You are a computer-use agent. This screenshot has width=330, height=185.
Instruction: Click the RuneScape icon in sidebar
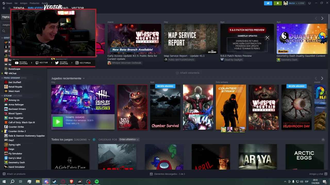pyautogui.click(x=6, y=69)
